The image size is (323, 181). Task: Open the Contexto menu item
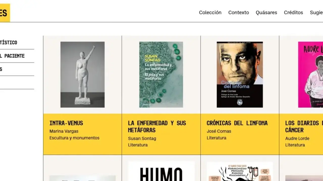pyautogui.click(x=238, y=13)
